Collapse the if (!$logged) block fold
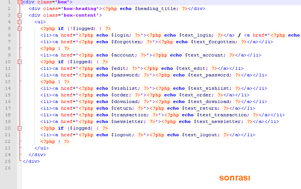This screenshot has height=189, width=301. [20, 29]
